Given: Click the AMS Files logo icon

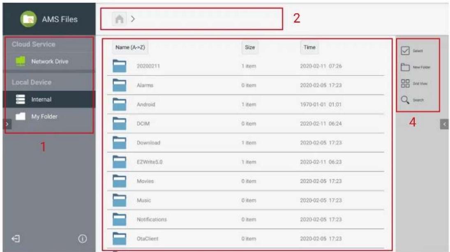Looking at the screenshot, I should (28, 19).
